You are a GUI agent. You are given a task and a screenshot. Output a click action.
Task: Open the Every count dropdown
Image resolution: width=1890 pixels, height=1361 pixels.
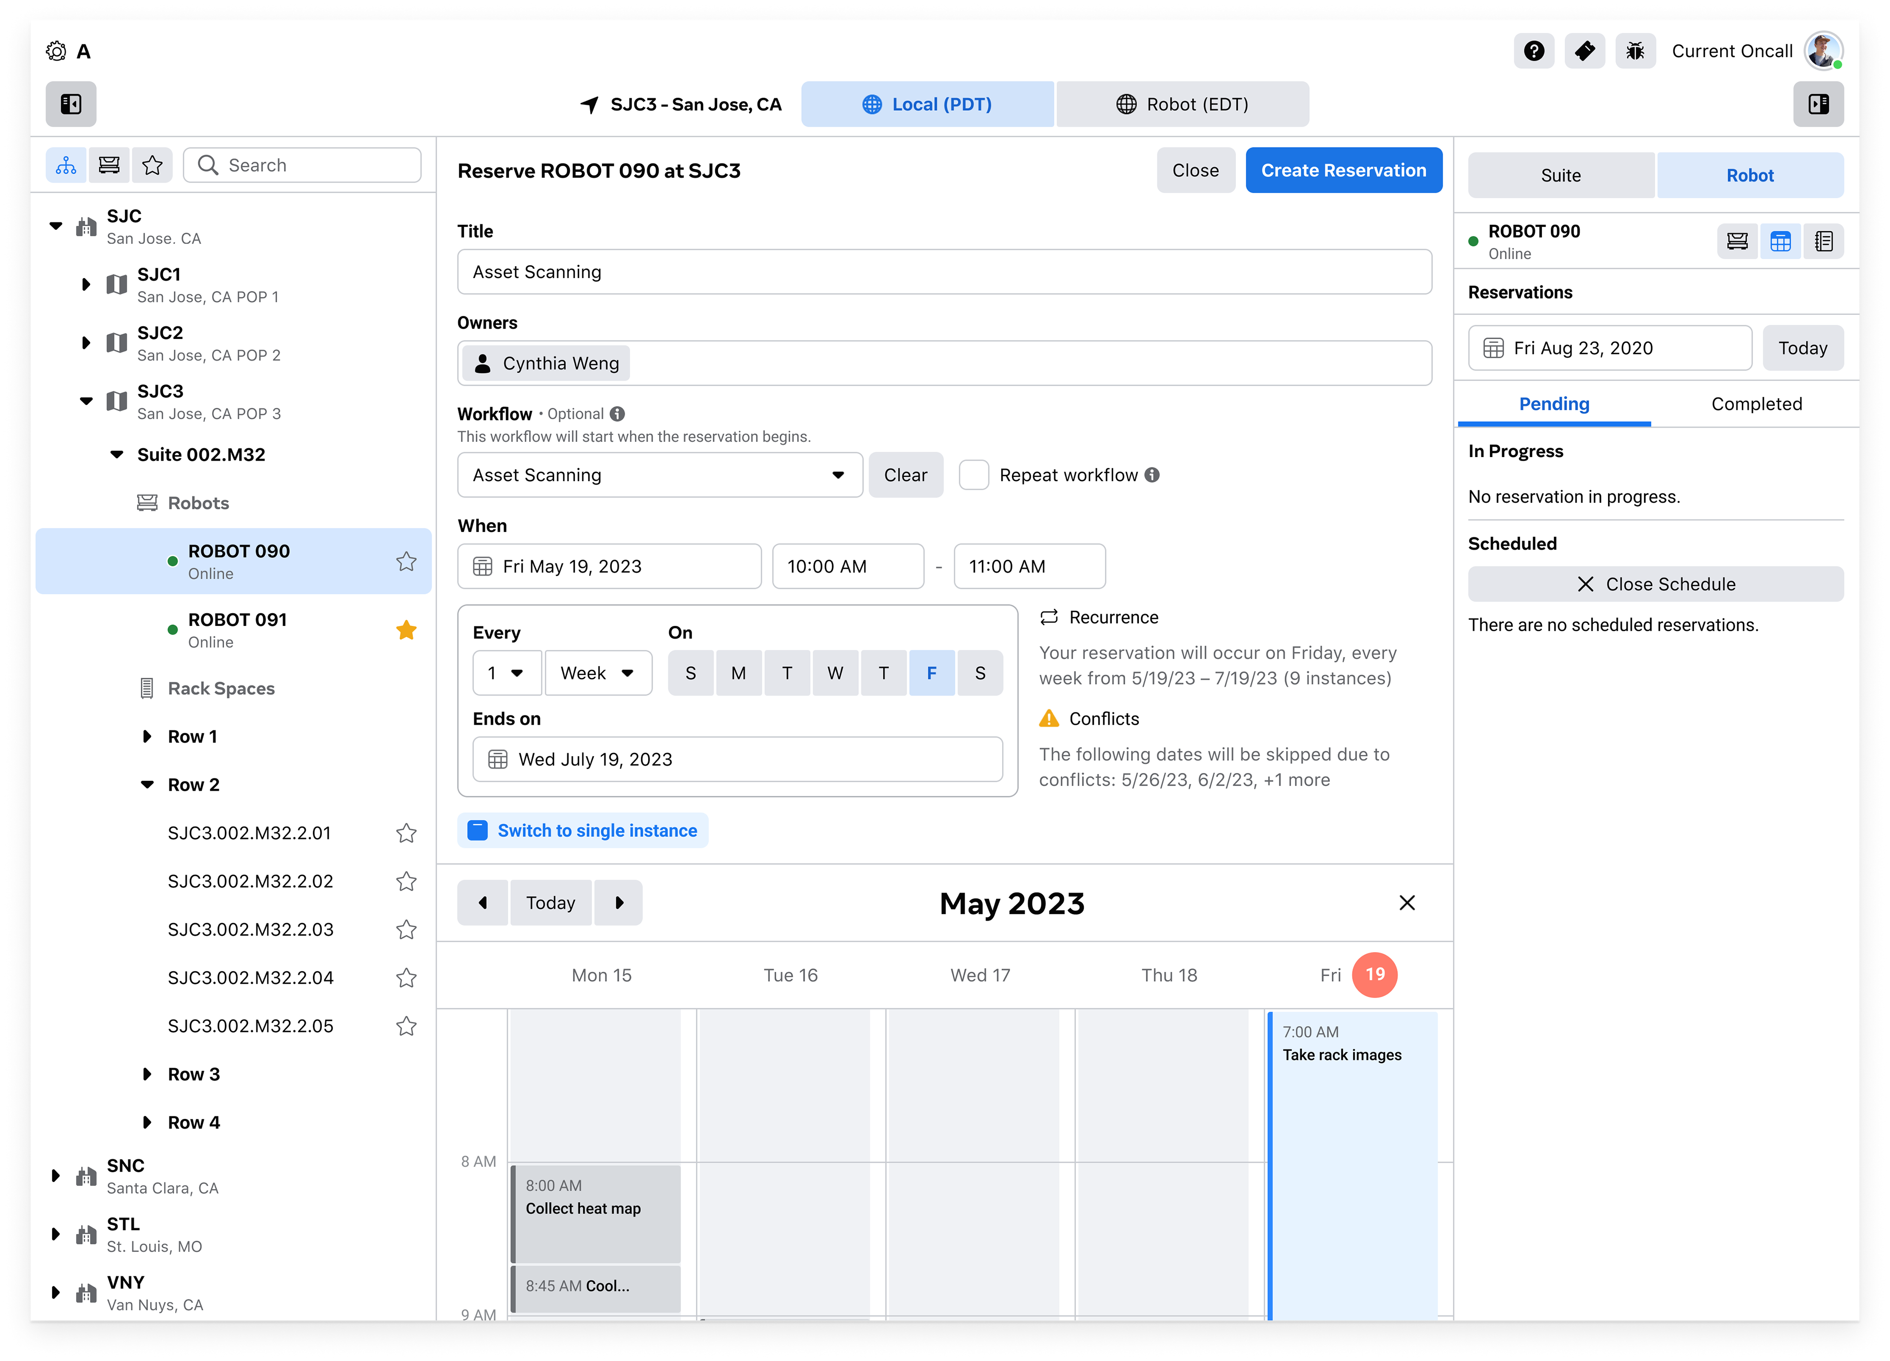[506, 673]
